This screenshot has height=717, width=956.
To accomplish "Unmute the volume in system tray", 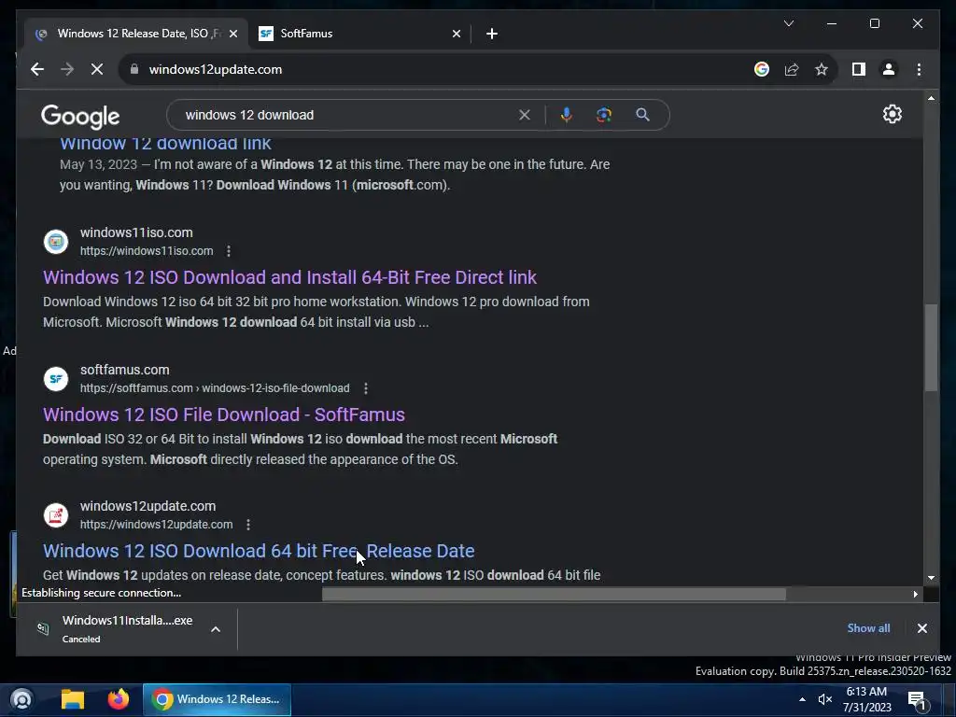I will point(825,699).
